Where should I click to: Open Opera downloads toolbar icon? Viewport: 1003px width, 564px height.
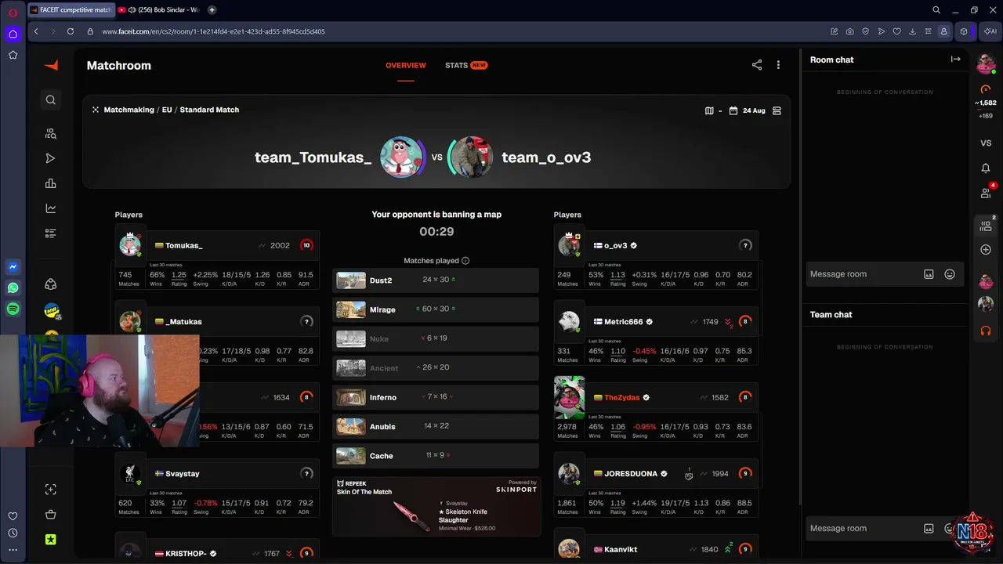point(912,31)
